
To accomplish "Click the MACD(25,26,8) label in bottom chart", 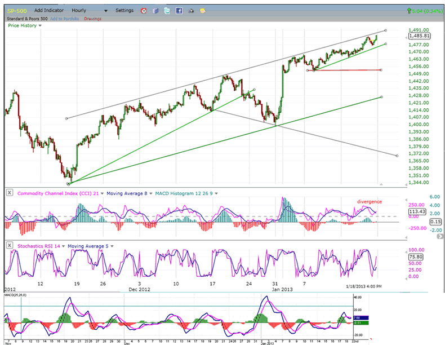I will 15,295.
